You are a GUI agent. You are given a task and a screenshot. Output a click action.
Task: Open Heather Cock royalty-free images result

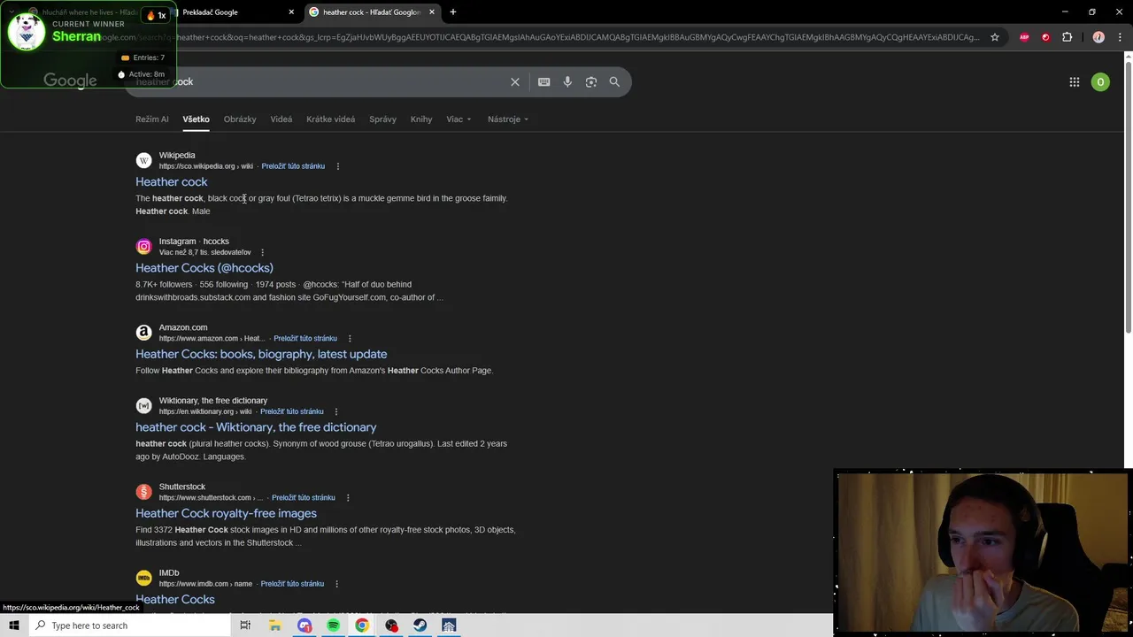226,513
